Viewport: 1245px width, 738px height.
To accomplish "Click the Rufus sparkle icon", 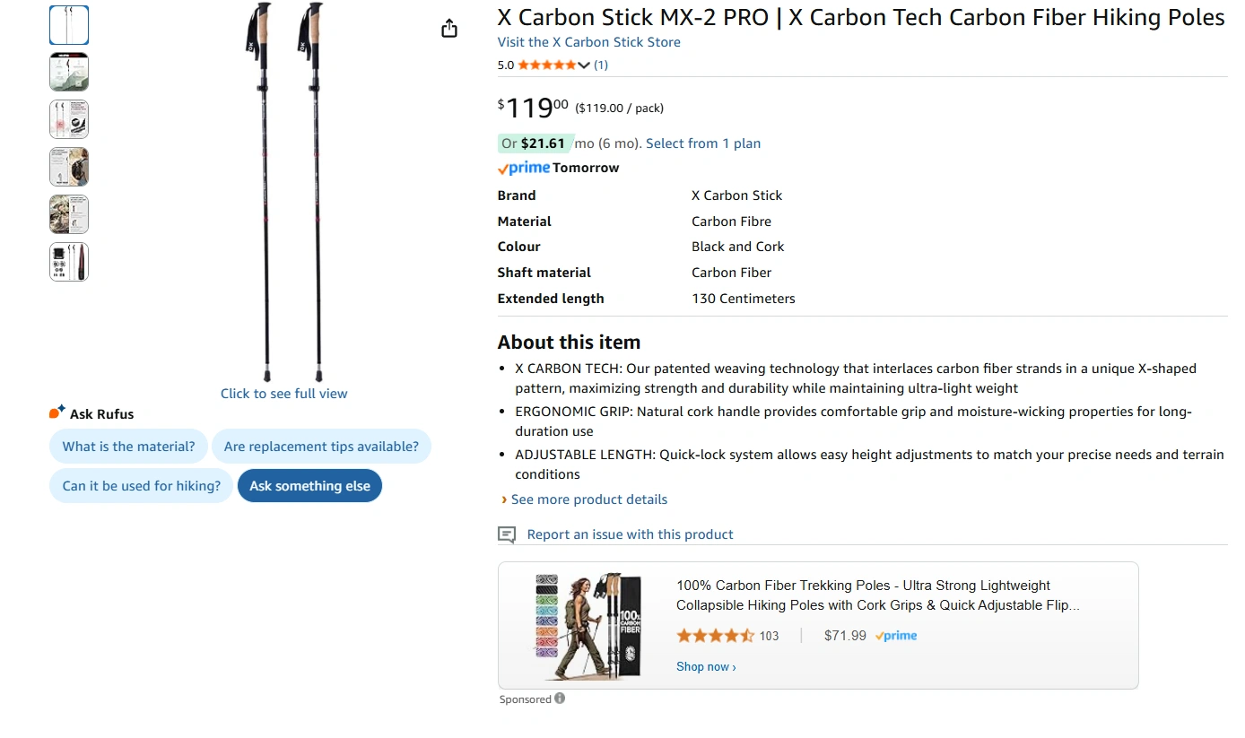I will point(57,412).
